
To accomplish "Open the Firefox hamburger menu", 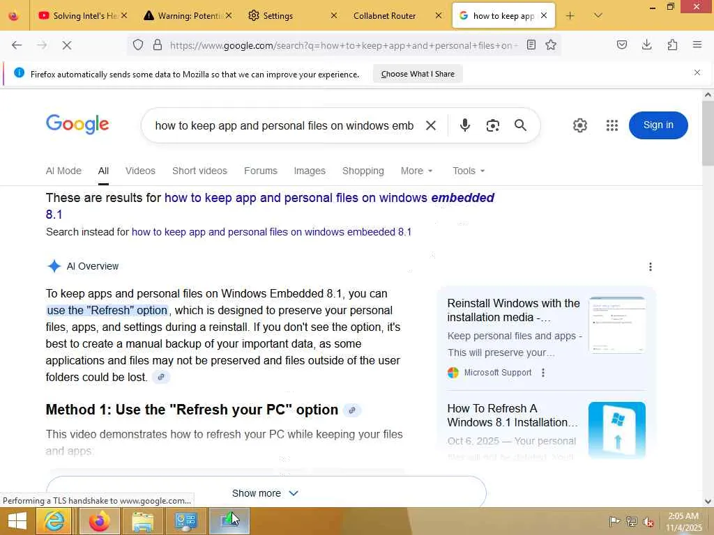I will pyautogui.click(x=697, y=45).
